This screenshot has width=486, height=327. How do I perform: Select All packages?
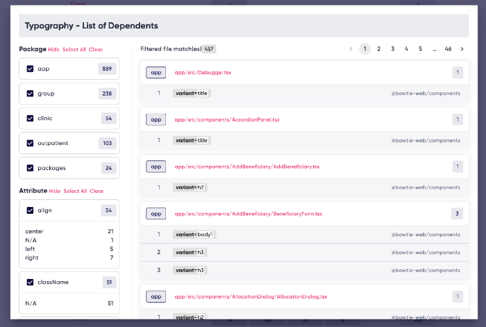click(74, 49)
